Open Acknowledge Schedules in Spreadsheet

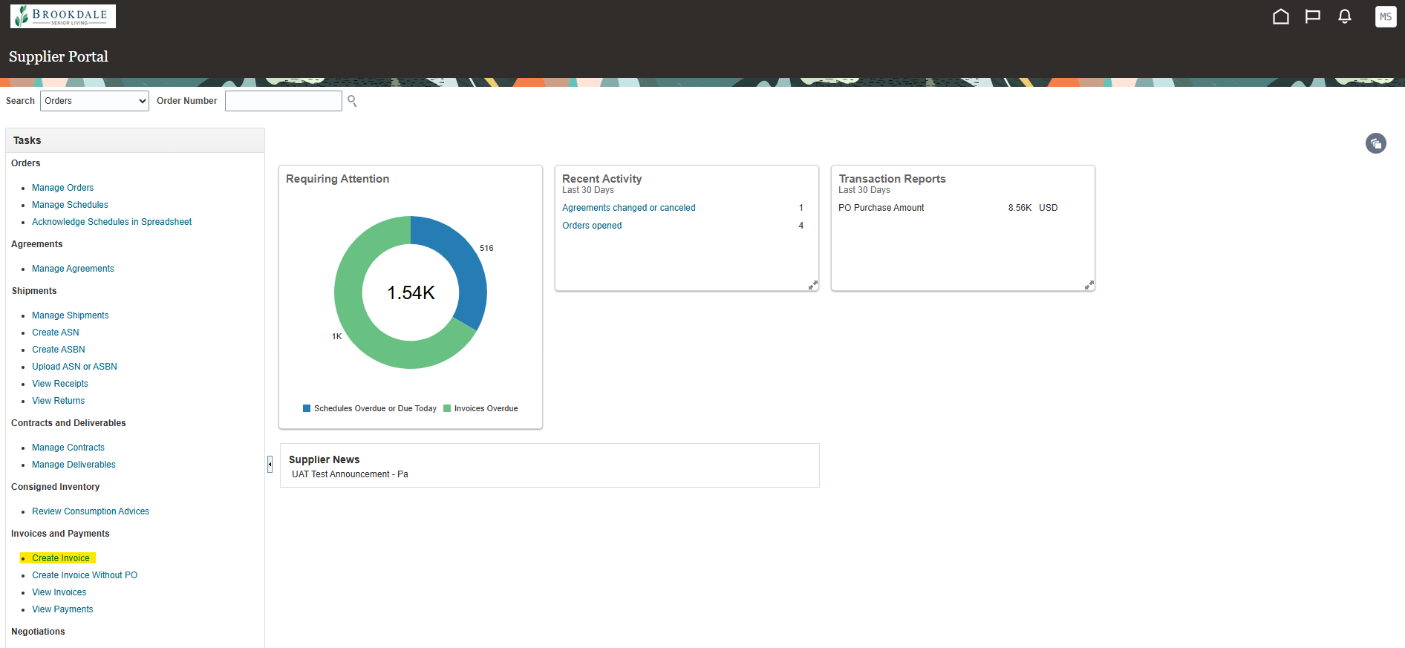(x=111, y=222)
